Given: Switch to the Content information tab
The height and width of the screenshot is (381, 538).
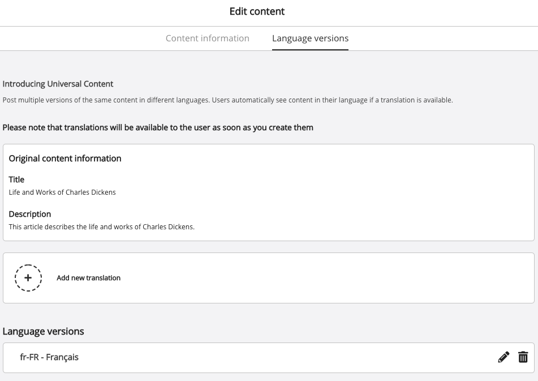Looking at the screenshot, I should click(x=207, y=38).
